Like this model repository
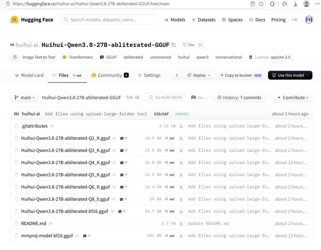Screen dimensions: 321x250 point(188,45)
